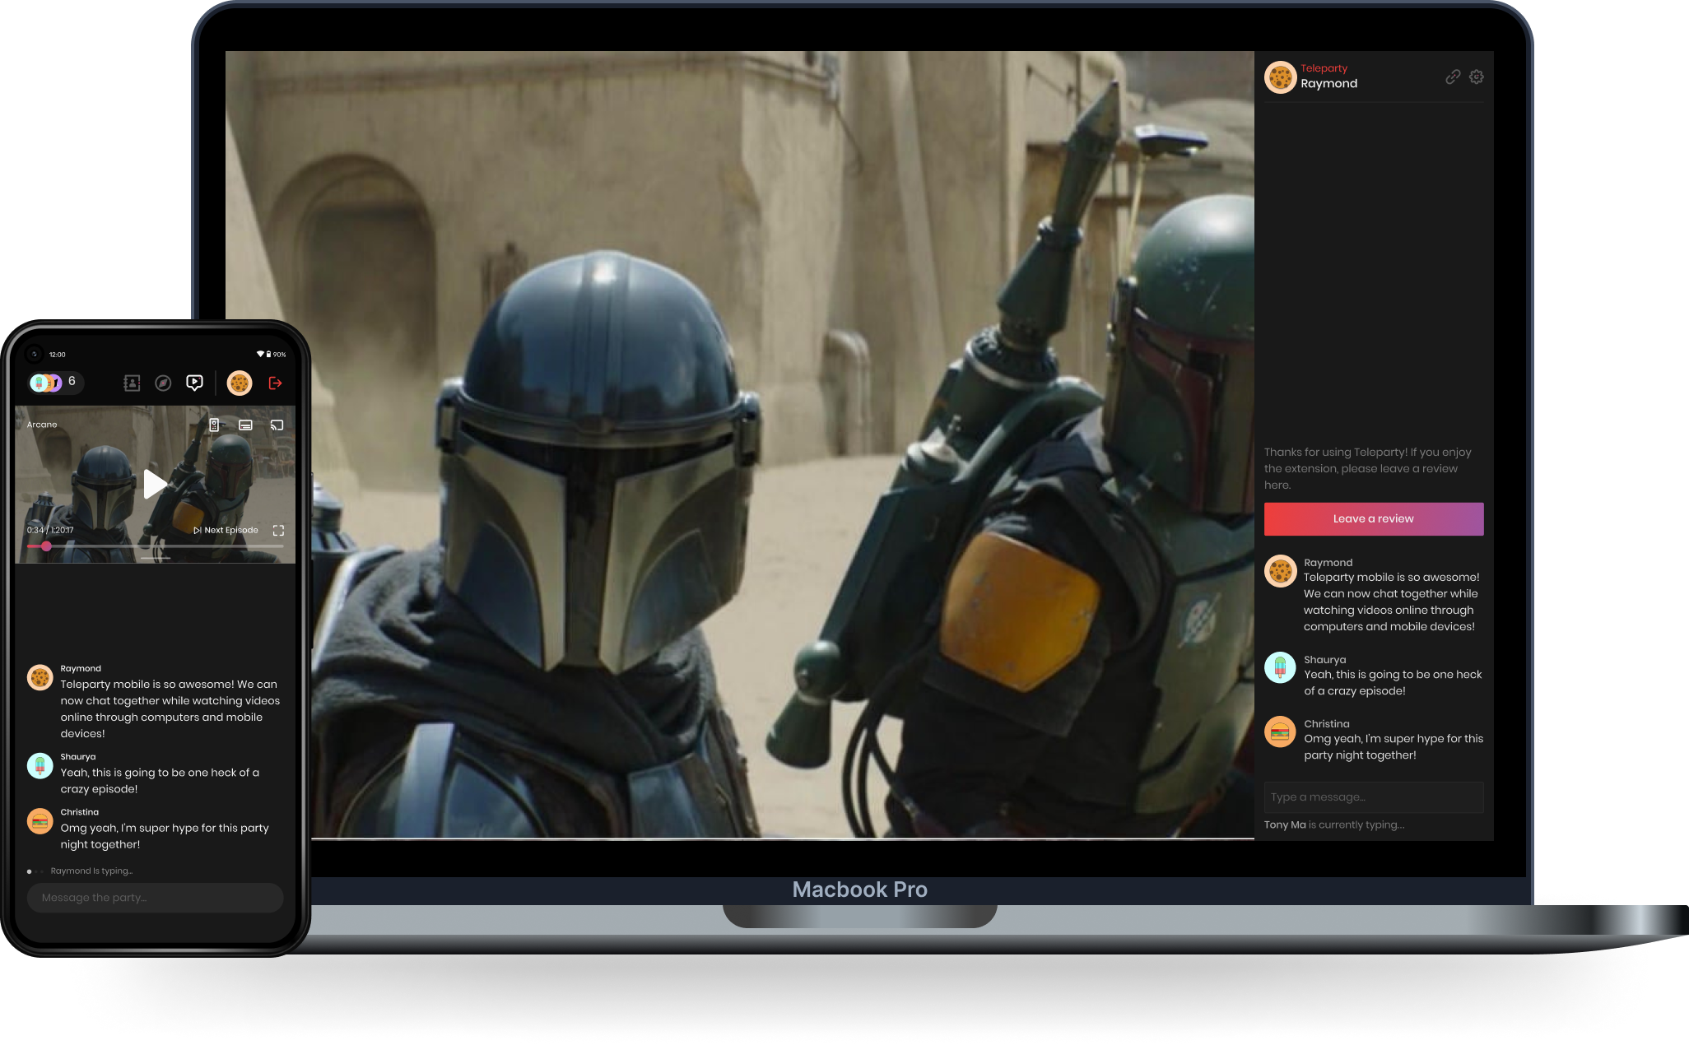Toggle fullscreen on the mobile video player
The image size is (1689, 1045).
[x=278, y=530]
